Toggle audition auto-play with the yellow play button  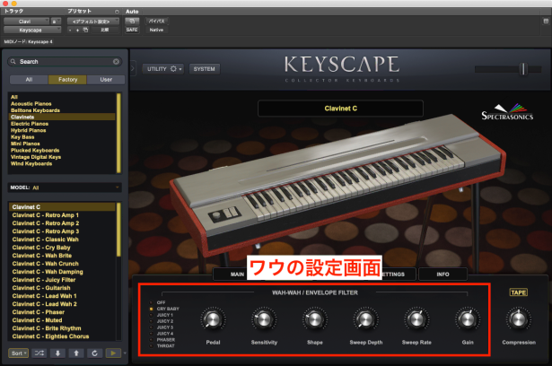coord(113,353)
